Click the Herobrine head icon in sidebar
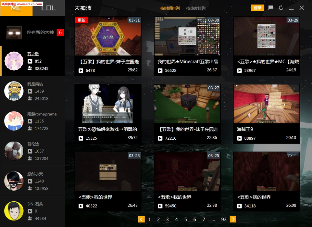Image resolution: width=312 pixels, height=227 pixels. (x=14, y=32)
